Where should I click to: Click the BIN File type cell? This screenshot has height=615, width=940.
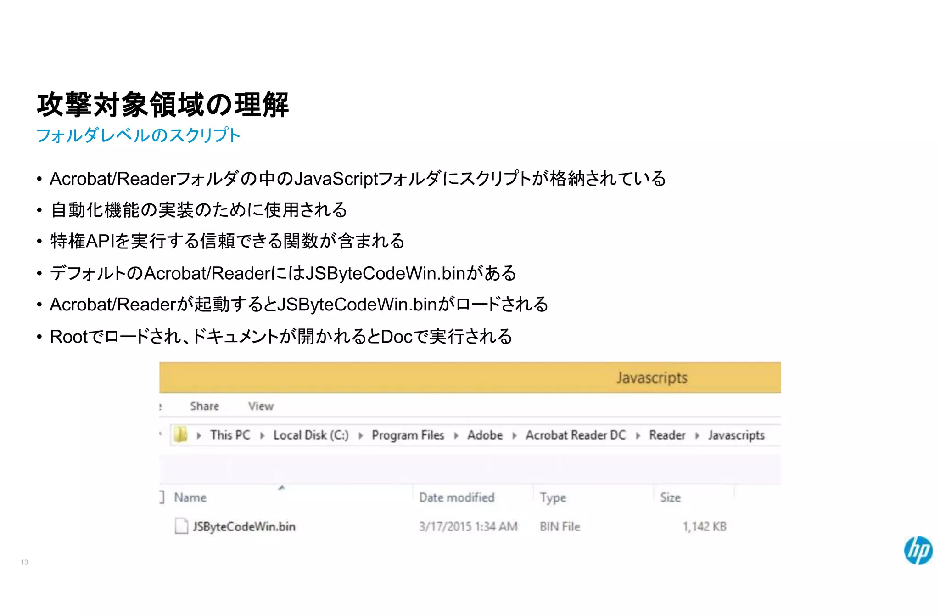coord(560,526)
